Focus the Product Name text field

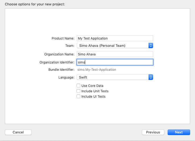click(115, 38)
